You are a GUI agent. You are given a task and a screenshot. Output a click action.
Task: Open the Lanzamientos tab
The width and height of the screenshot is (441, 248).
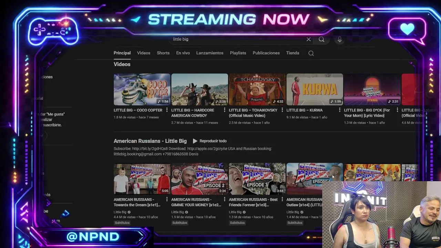(210, 53)
